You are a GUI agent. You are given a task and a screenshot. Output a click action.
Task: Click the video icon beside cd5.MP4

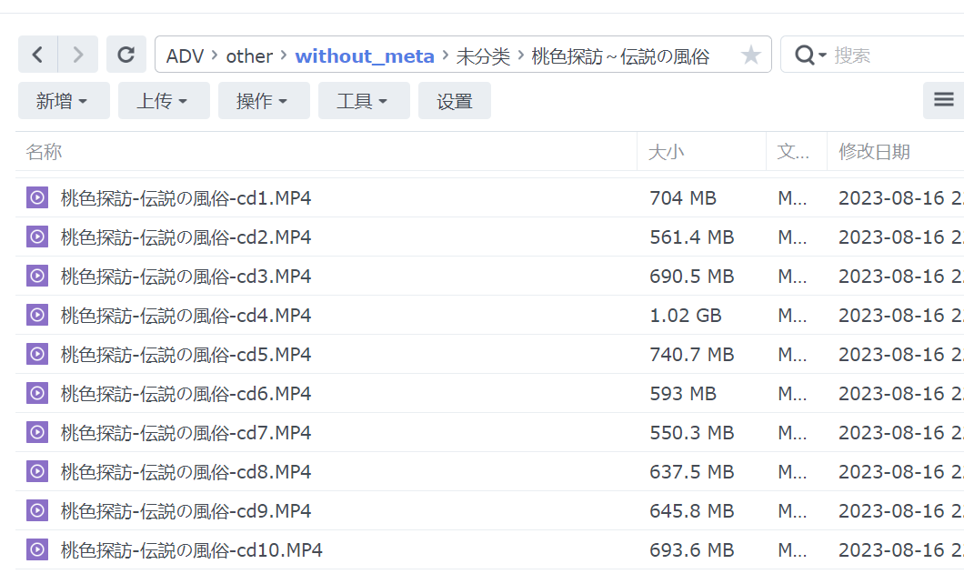point(36,354)
